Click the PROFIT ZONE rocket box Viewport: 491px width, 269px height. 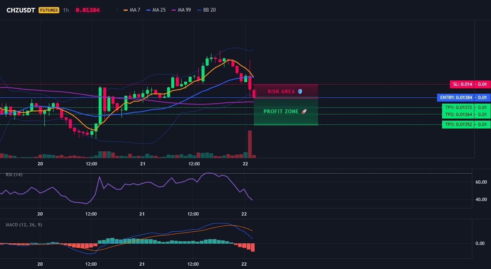pos(286,111)
